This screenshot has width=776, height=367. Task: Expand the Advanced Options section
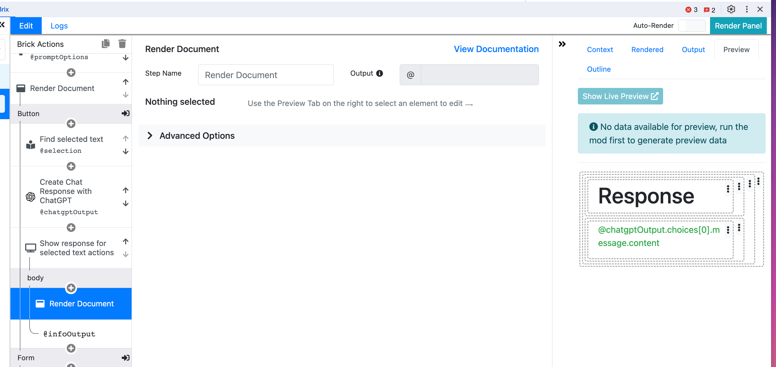pyautogui.click(x=150, y=136)
